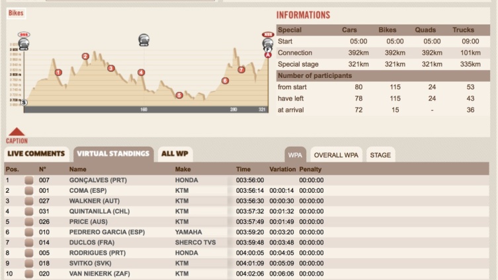This screenshot has height=280, width=498.
Task: Click the name QUINTANILLA (CHL)
Action: point(99,211)
